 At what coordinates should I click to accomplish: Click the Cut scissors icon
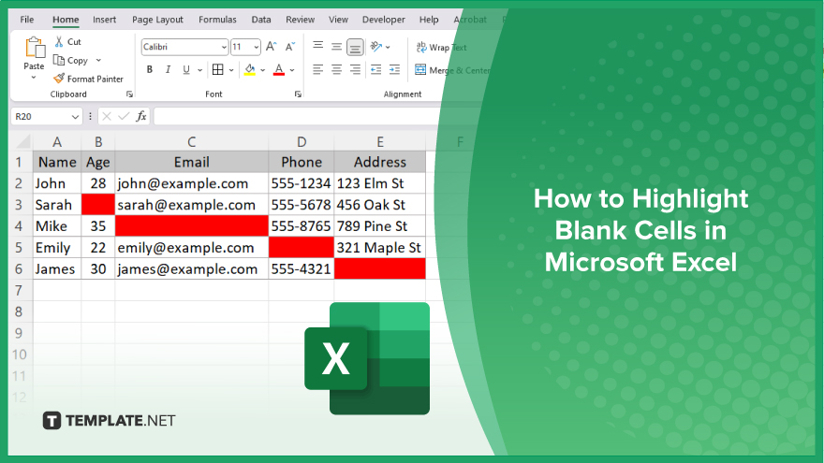59,41
